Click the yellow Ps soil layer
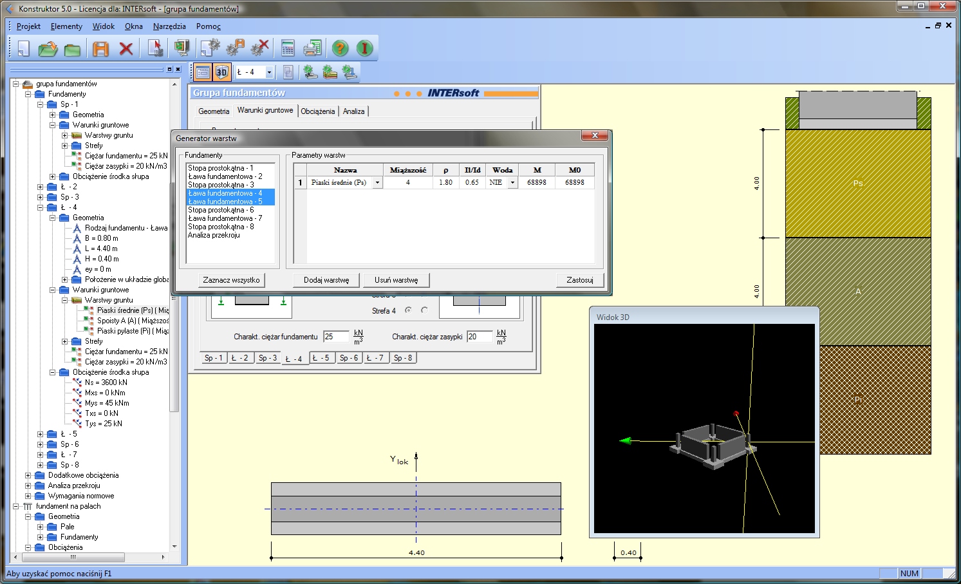Viewport: 961px width, 584px height. point(858,184)
